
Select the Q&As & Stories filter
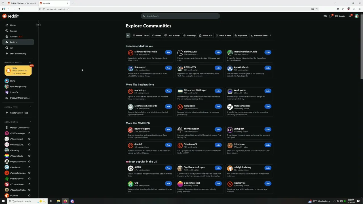[172, 35]
